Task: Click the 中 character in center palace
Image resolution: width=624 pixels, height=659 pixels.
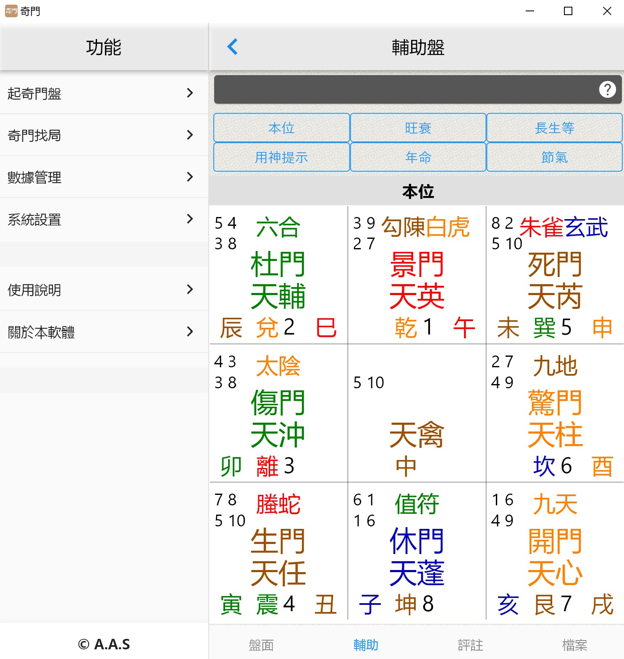Action: point(406,466)
